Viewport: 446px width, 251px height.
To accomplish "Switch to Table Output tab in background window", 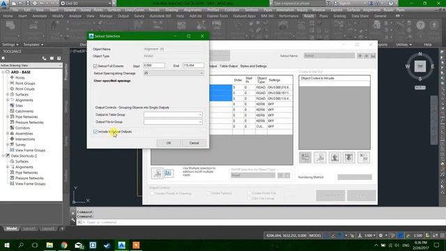I will click(229, 66).
